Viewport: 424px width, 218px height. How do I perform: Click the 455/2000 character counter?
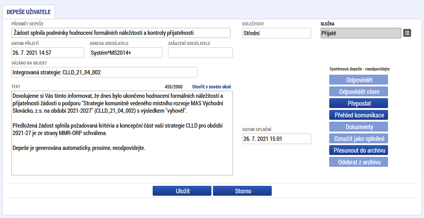point(173,87)
